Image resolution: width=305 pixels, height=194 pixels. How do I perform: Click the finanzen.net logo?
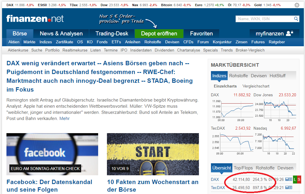coord(35,19)
